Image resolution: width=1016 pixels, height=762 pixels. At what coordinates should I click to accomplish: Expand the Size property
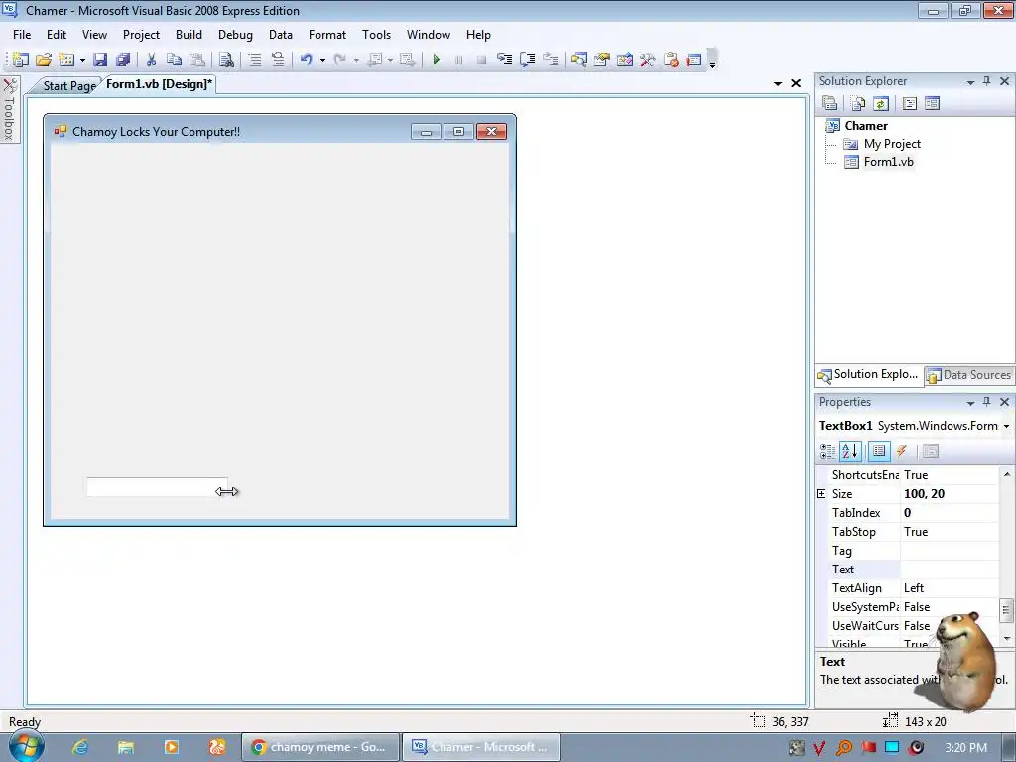[821, 494]
